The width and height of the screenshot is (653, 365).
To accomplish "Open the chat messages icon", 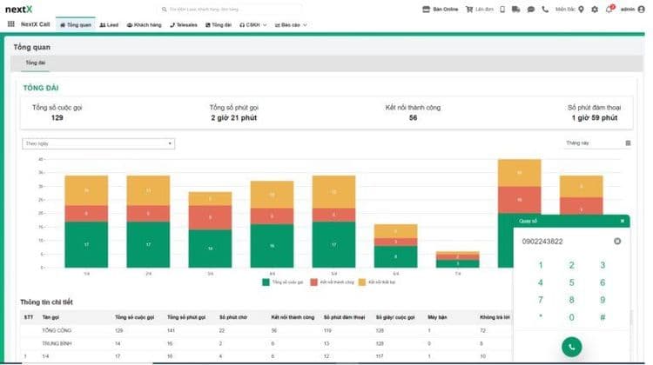I will tap(530, 10).
